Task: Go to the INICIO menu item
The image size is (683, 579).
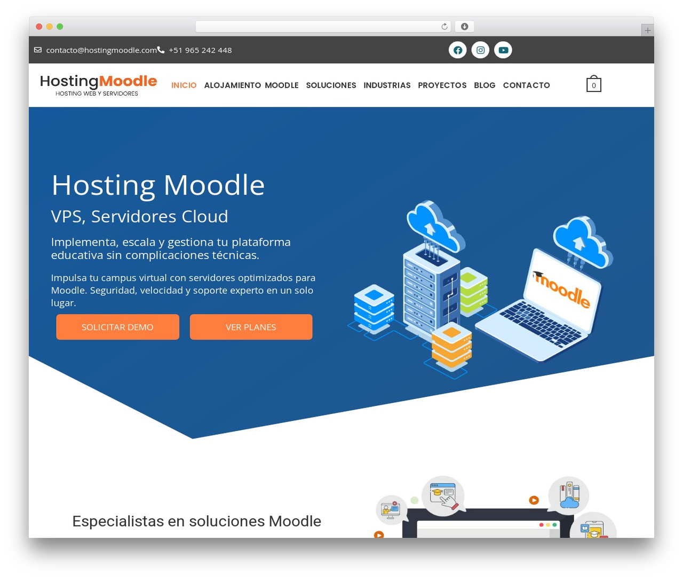Action: tap(184, 85)
